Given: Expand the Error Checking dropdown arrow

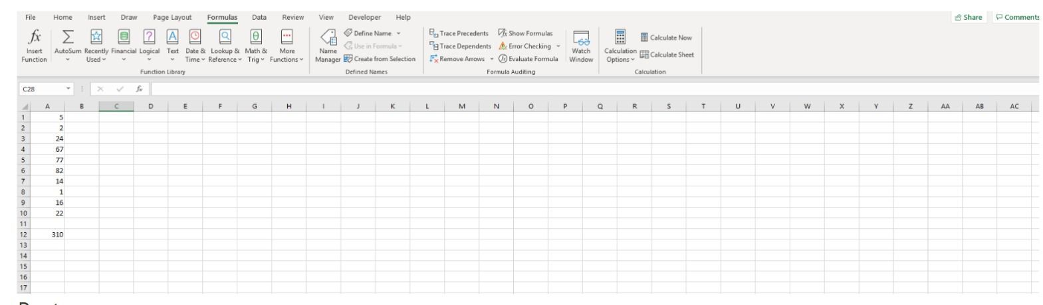Looking at the screenshot, I should tap(558, 46).
